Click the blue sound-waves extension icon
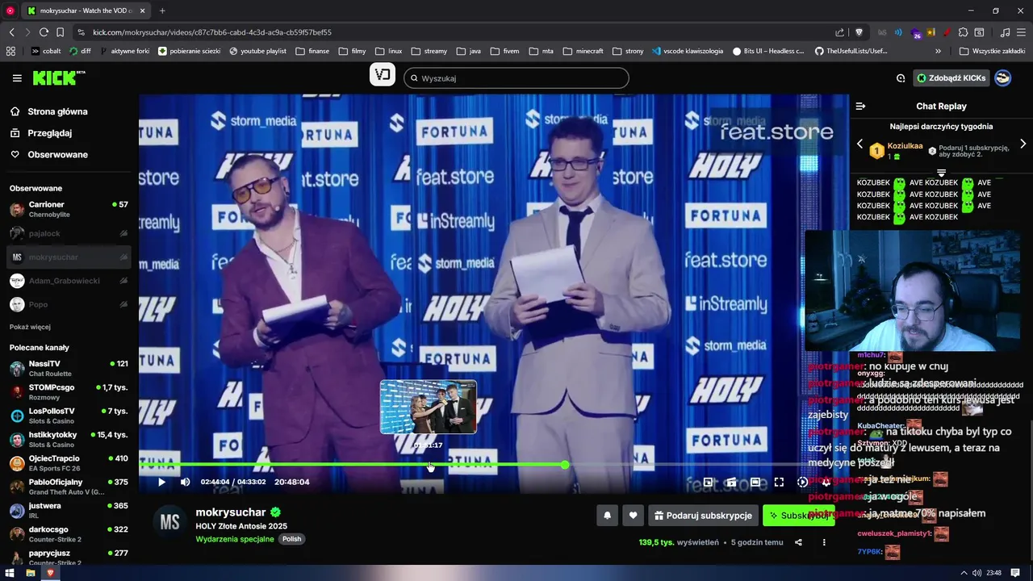The width and height of the screenshot is (1033, 581). [898, 32]
